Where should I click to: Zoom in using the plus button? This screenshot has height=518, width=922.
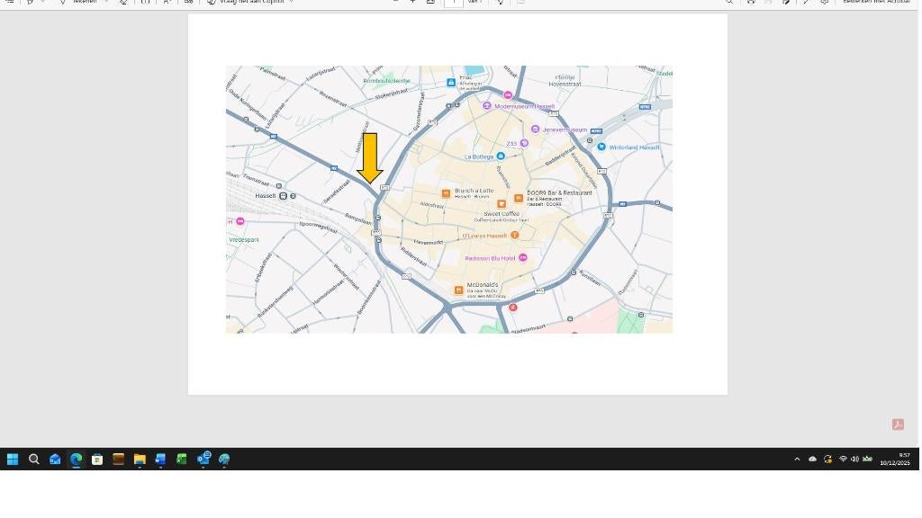(x=412, y=3)
